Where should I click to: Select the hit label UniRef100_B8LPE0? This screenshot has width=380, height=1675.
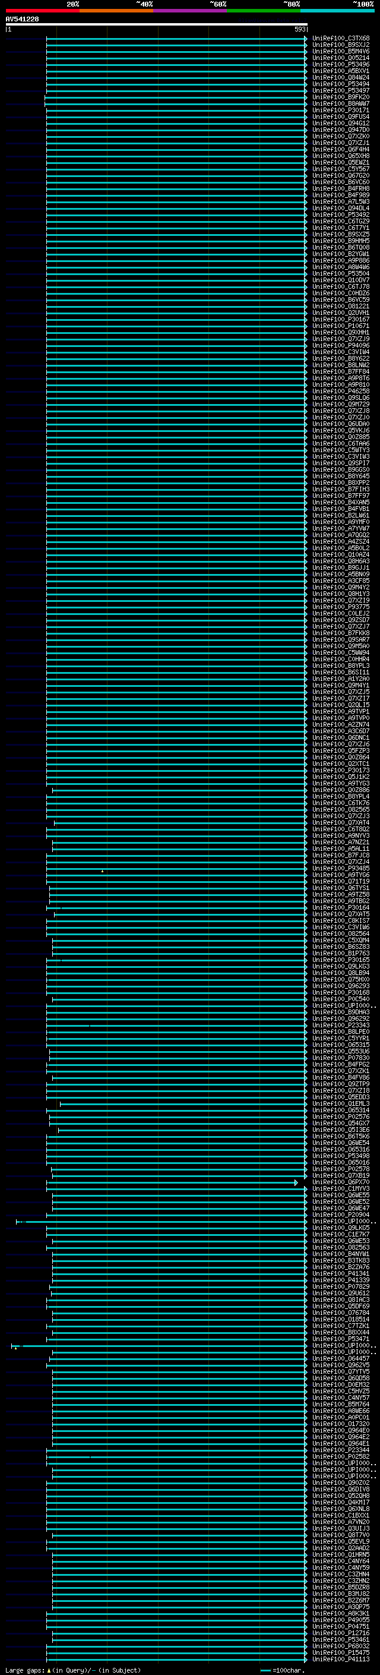pyautogui.click(x=341, y=1032)
